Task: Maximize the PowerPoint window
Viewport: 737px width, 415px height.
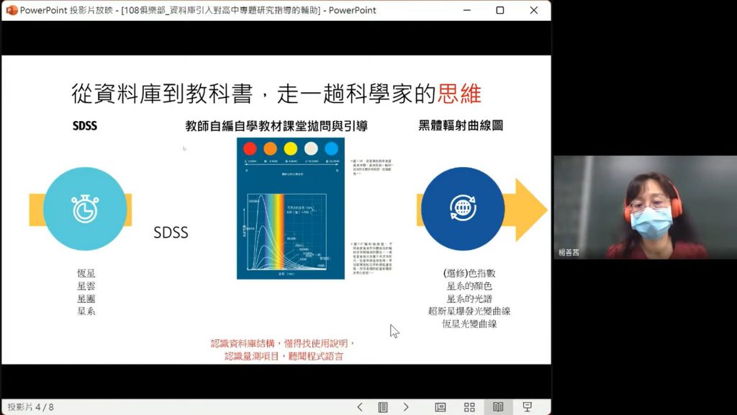Action: [500, 10]
